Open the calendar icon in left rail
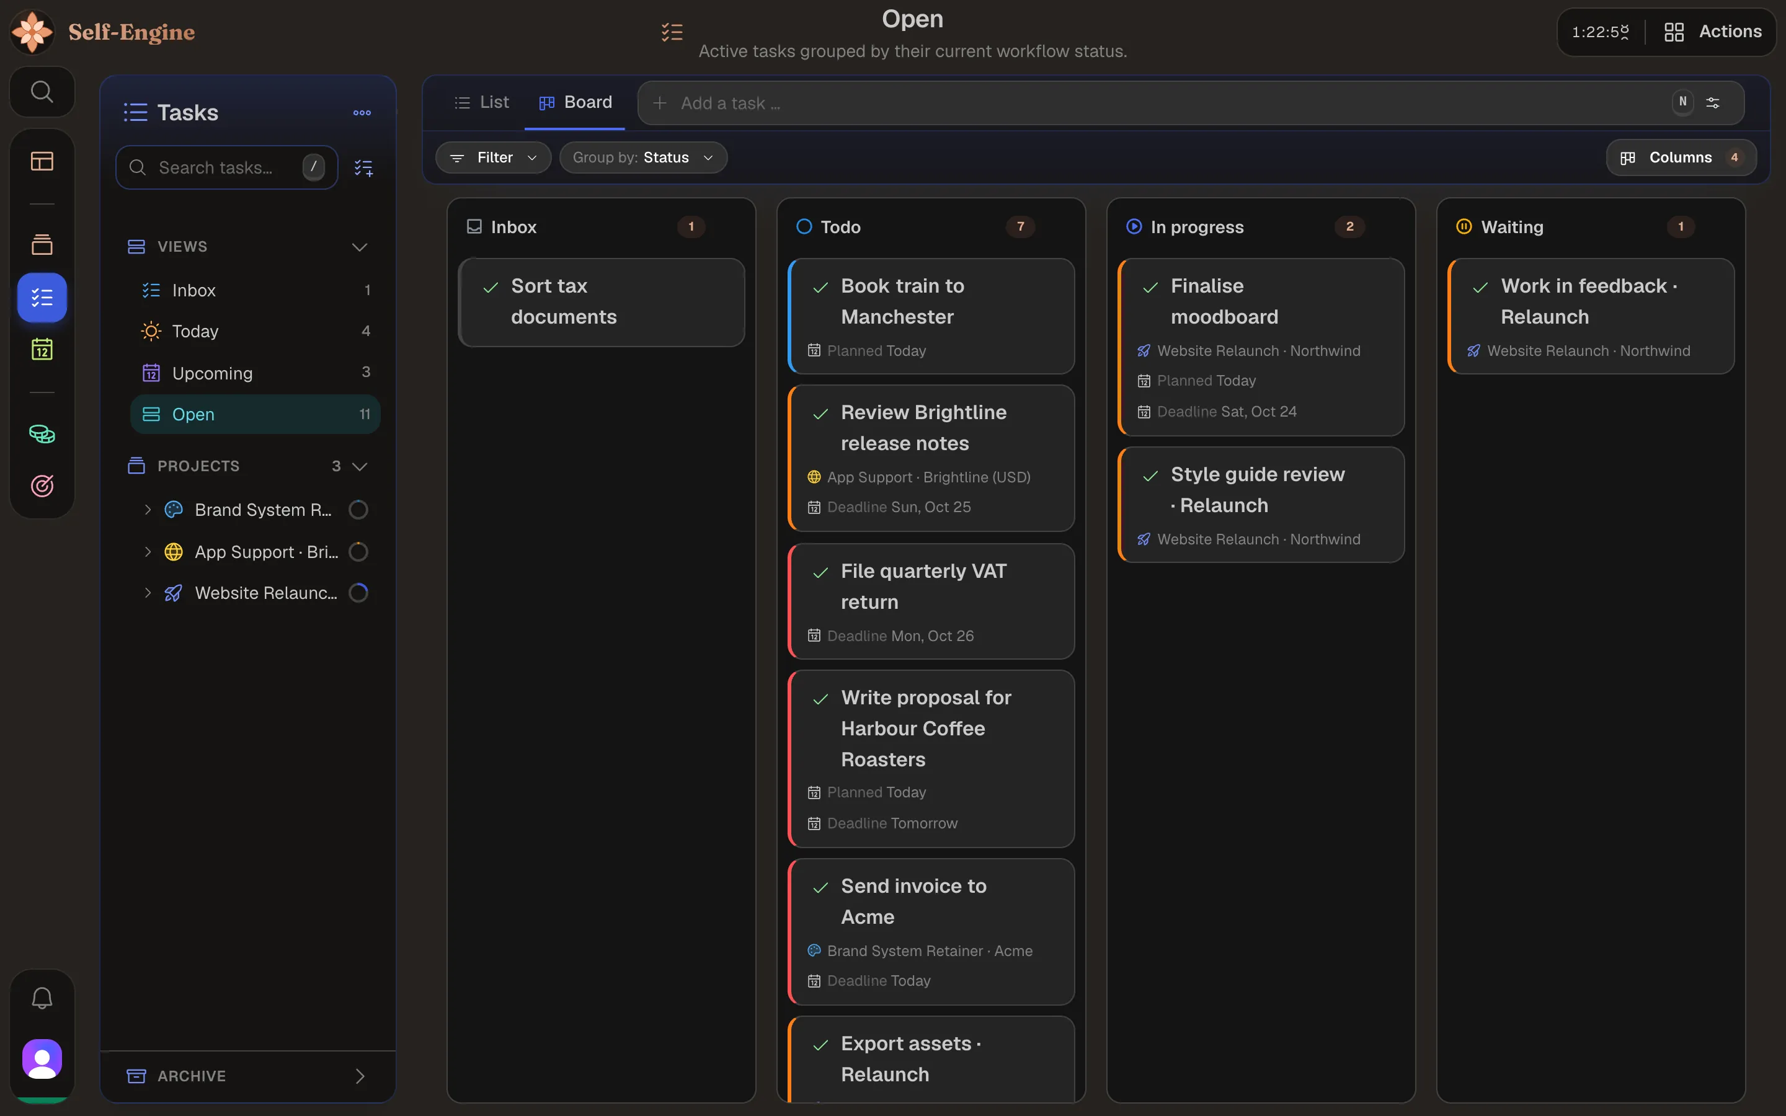The image size is (1786, 1116). click(42, 349)
